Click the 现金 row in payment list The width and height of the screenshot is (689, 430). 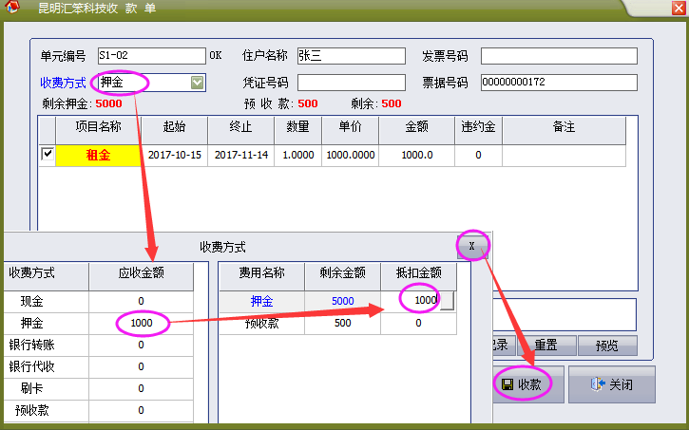click(x=99, y=302)
